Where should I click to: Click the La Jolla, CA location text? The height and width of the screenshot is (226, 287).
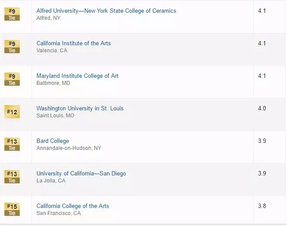pos(51,181)
